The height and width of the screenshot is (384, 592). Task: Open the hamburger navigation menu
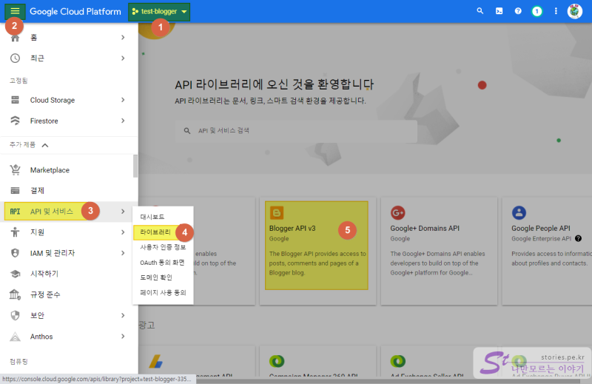click(x=15, y=11)
